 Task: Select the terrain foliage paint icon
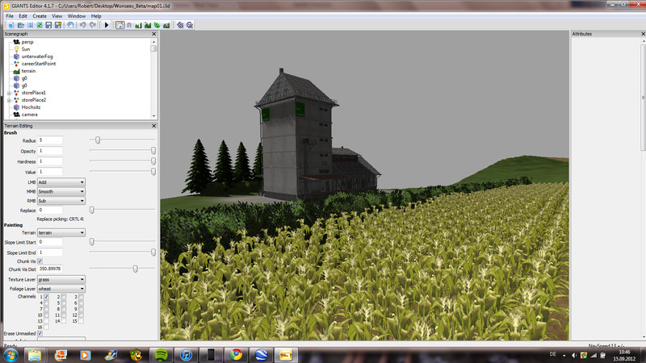coord(157,25)
